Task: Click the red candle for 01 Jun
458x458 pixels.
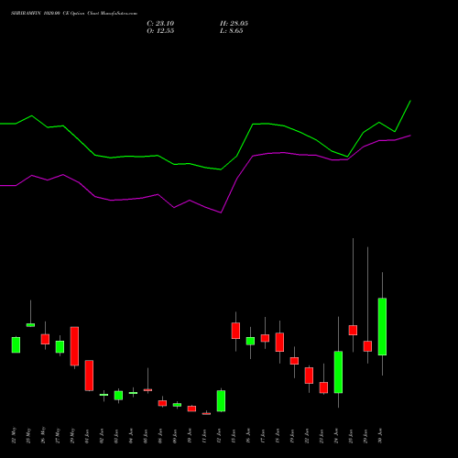Action: click(89, 376)
